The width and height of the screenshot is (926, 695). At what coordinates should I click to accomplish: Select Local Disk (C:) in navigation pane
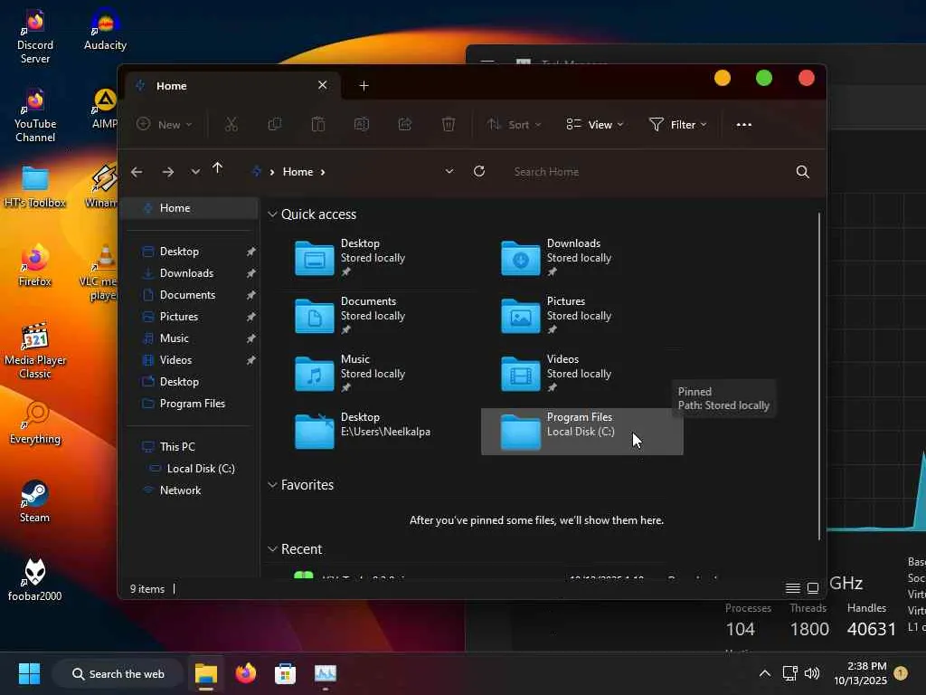pos(190,469)
